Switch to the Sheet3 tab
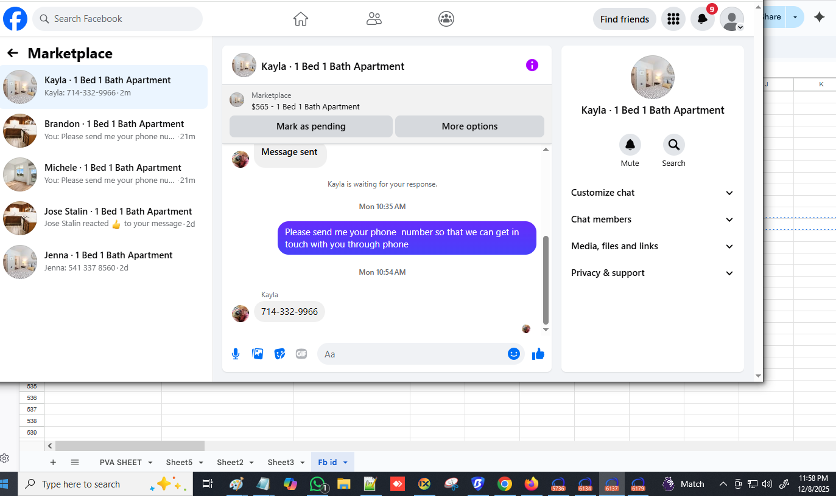This screenshot has height=496, width=836. tap(281, 463)
